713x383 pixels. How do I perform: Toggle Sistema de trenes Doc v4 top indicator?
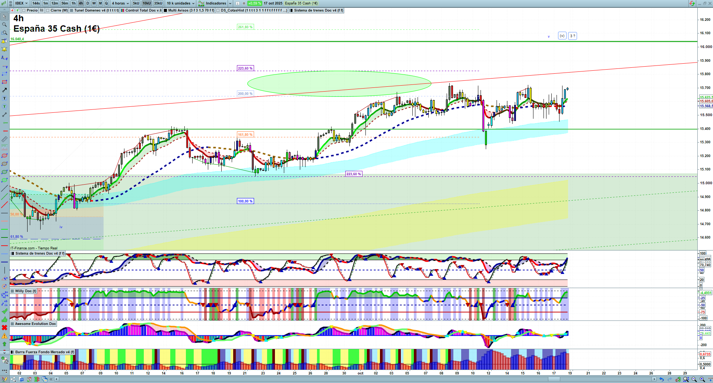click(291, 10)
